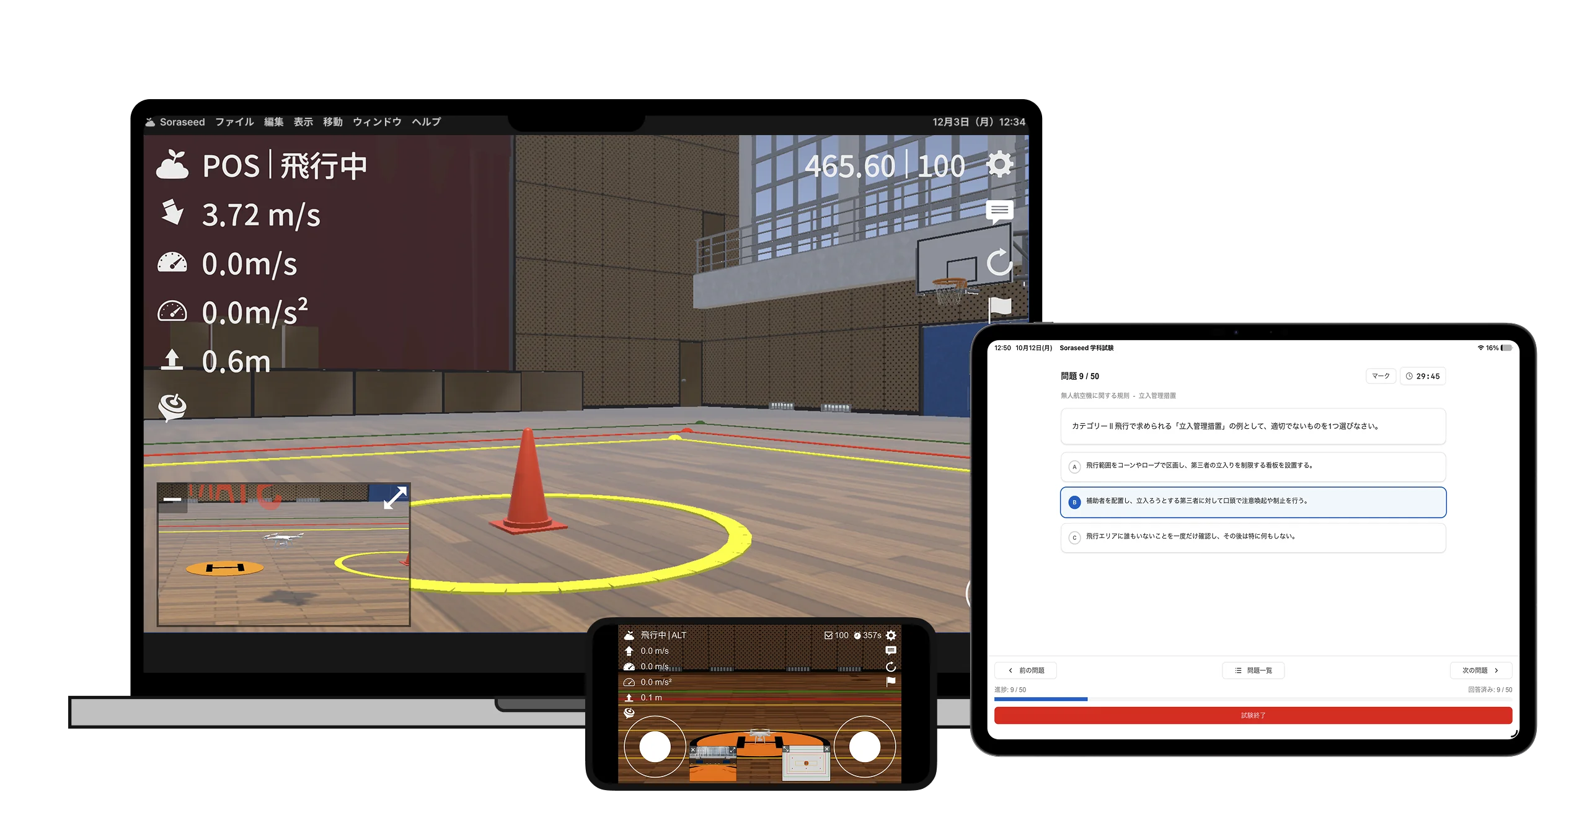Open 編集 menu in the menu bar

click(x=273, y=122)
